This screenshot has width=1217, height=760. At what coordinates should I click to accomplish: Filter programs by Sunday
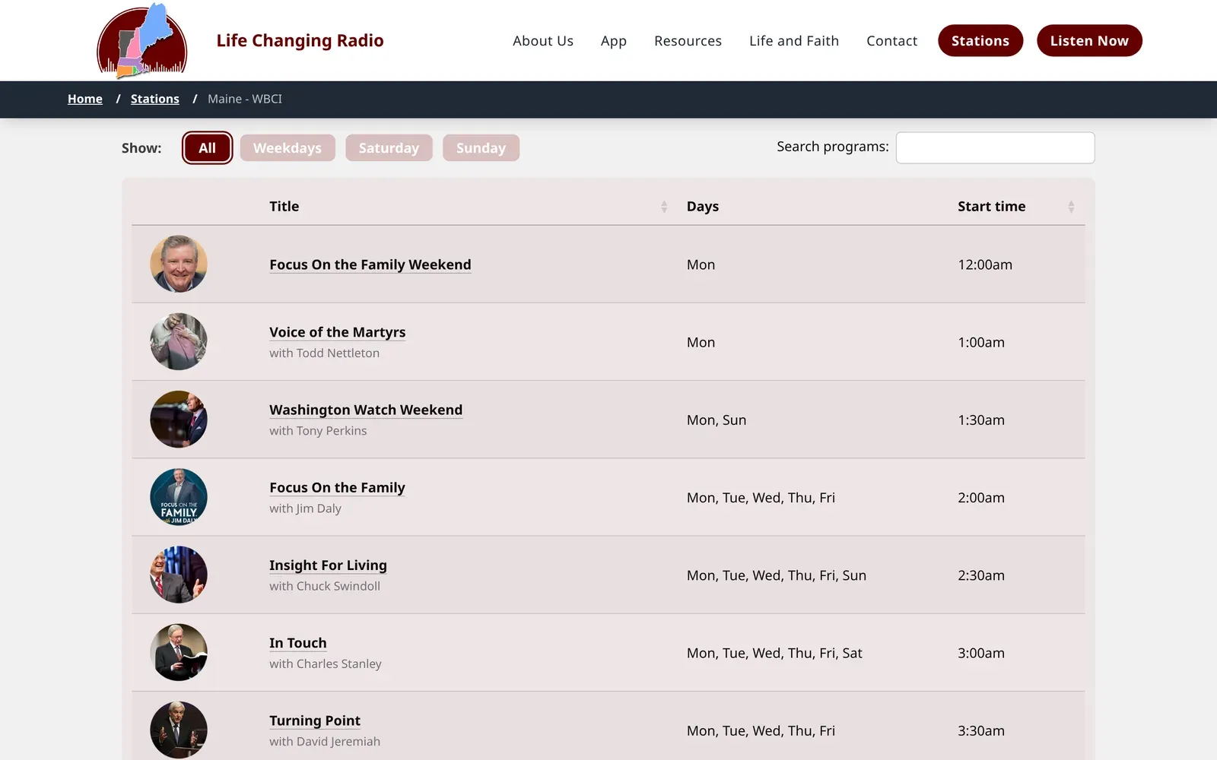[481, 147]
